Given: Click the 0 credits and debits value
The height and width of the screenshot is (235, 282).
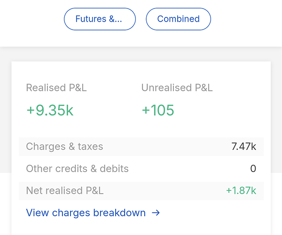Looking at the screenshot, I should [x=253, y=169].
